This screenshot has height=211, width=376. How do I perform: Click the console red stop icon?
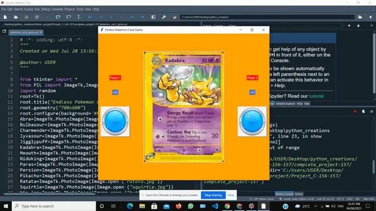tap(355, 111)
